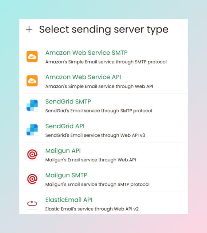
Task: Open the Amazon Web Service API link
Action: [x=83, y=77]
